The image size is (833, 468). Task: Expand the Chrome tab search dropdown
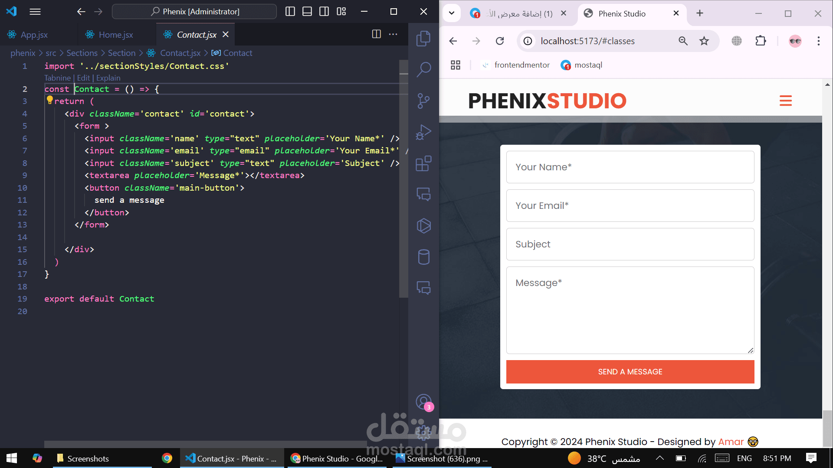[x=452, y=13]
